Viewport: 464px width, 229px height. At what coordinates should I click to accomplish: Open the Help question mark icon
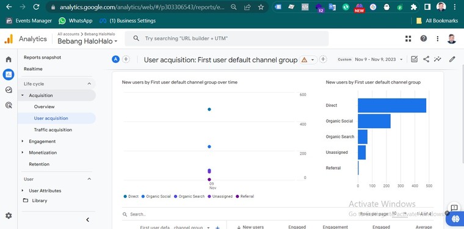click(x=424, y=38)
